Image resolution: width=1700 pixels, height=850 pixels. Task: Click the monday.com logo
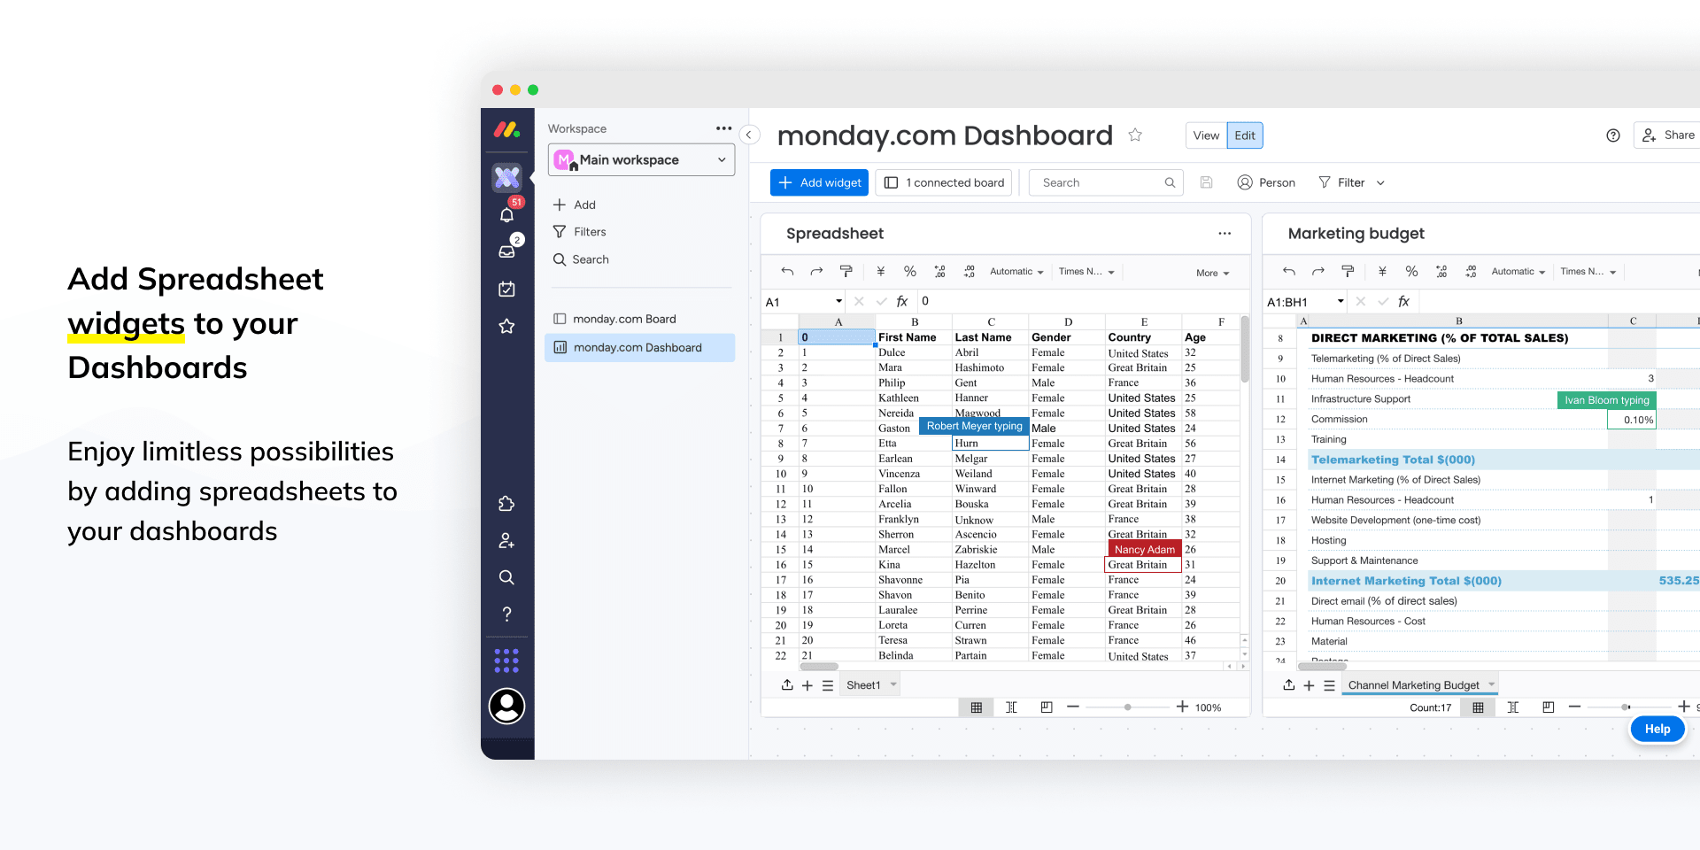(x=506, y=129)
